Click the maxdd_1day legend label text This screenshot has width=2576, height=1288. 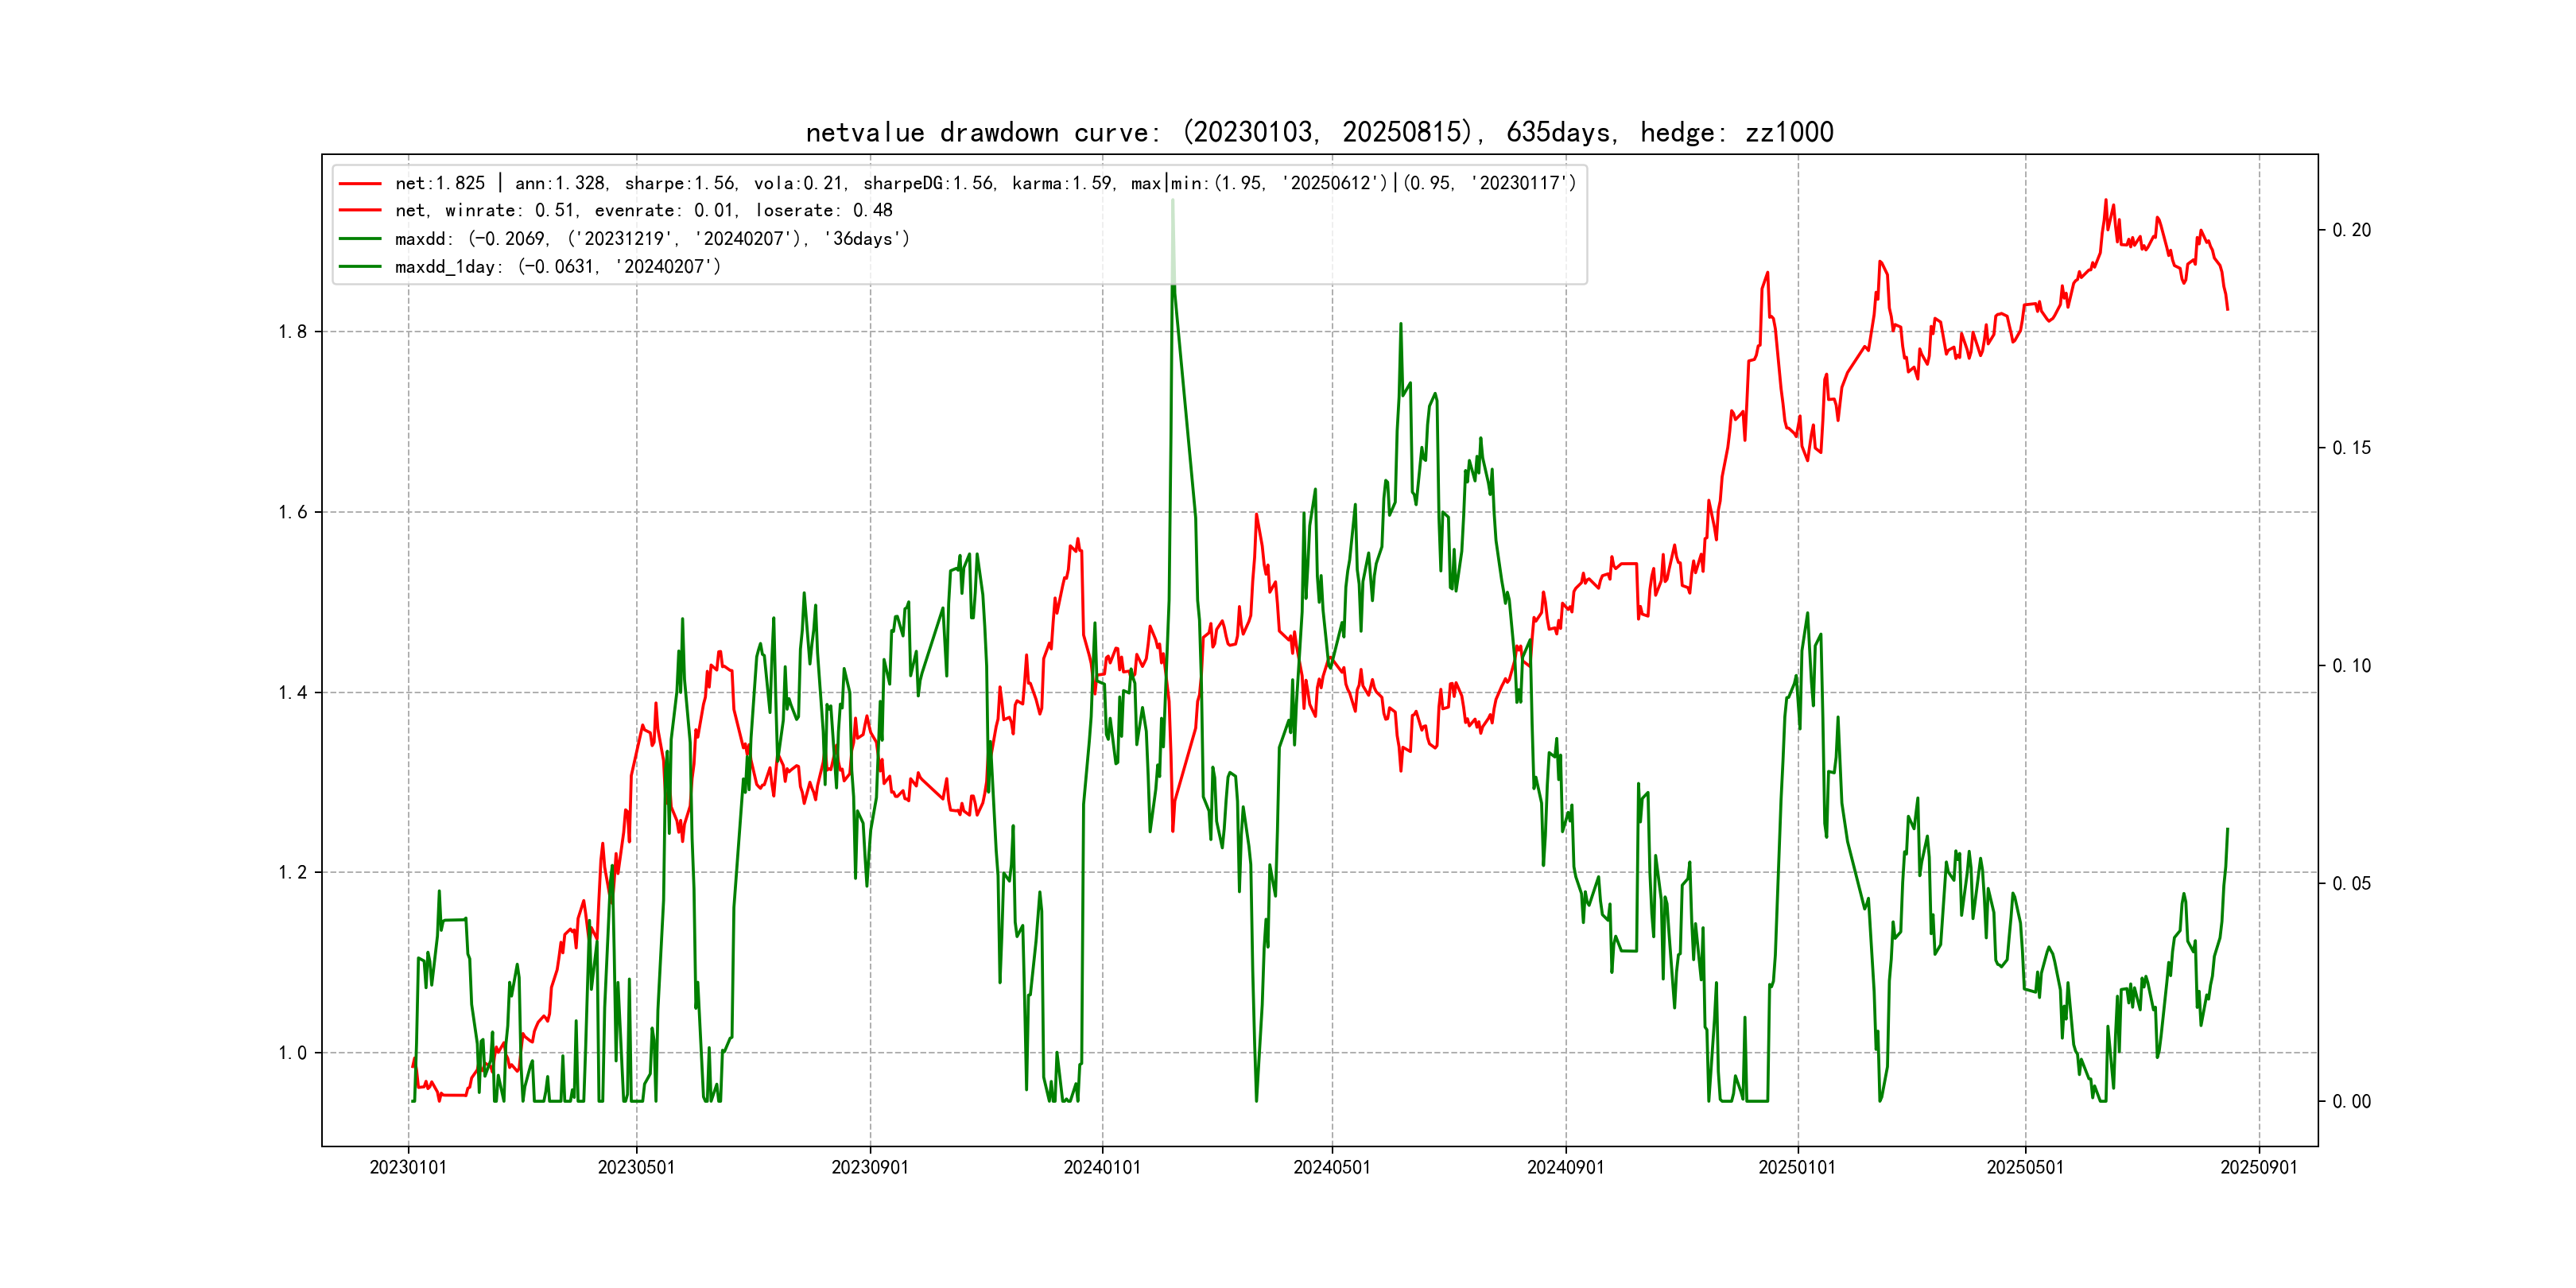(x=557, y=267)
